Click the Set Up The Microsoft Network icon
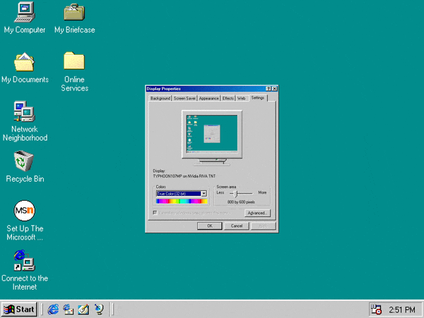The image size is (424, 318). click(x=25, y=211)
